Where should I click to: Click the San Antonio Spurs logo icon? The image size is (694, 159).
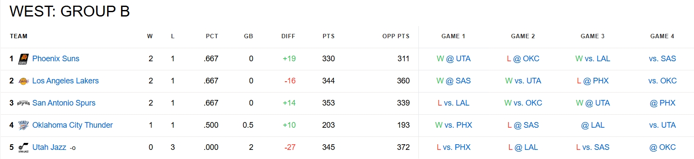pos(23,103)
